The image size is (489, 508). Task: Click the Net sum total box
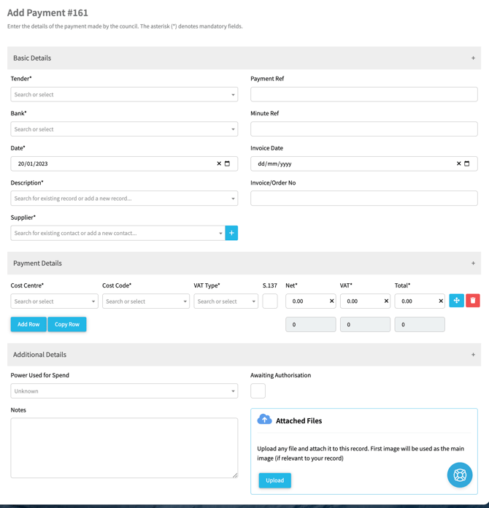pyautogui.click(x=310, y=325)
